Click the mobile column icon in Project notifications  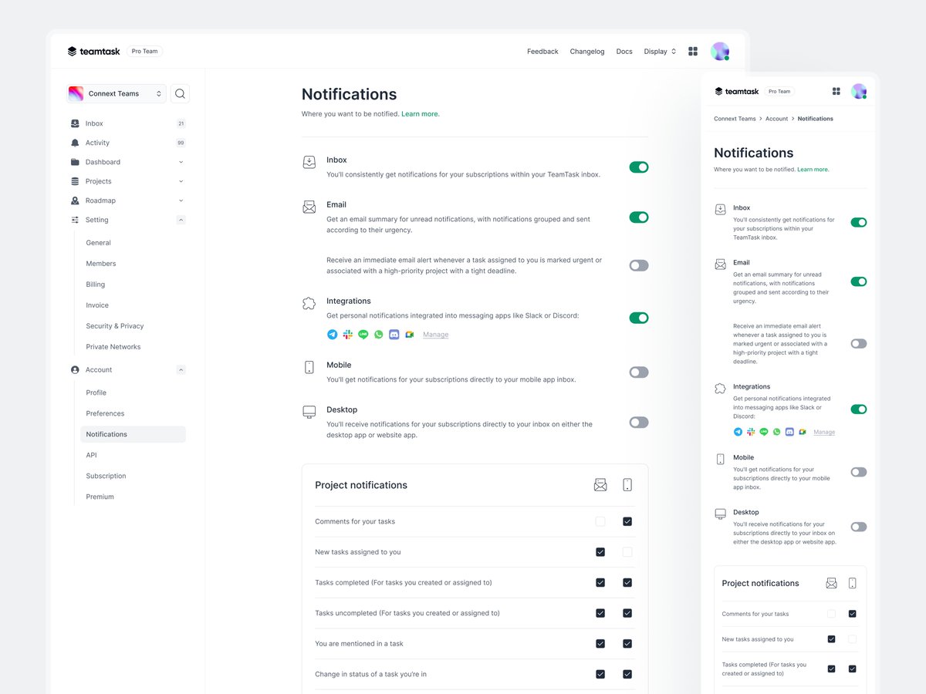click(627, 485)
